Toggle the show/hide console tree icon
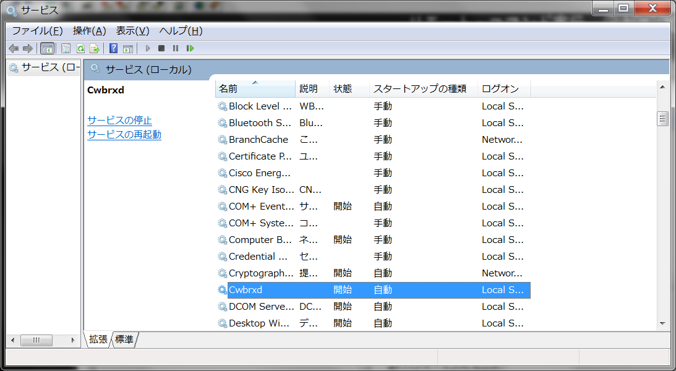676x371 pixels. [47, 48]
